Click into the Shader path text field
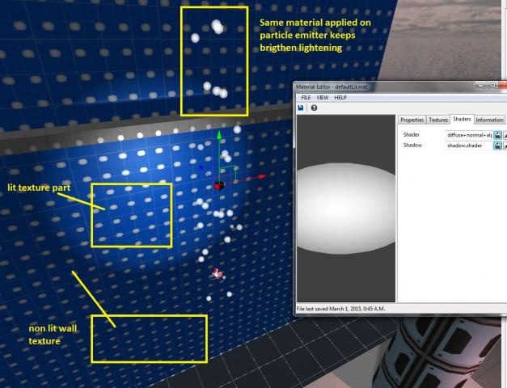Image resolution: width=507 pixels, height=388 pixels. click(468, 134)
